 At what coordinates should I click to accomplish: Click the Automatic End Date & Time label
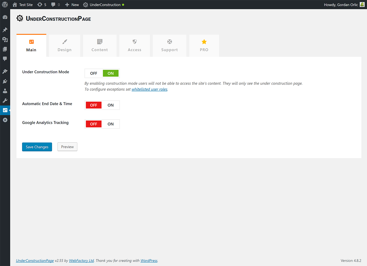[x=47, y=104]
